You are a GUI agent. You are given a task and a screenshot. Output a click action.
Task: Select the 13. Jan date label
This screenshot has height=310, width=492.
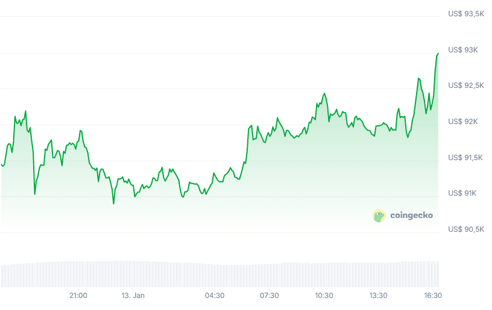coord(133,296)
